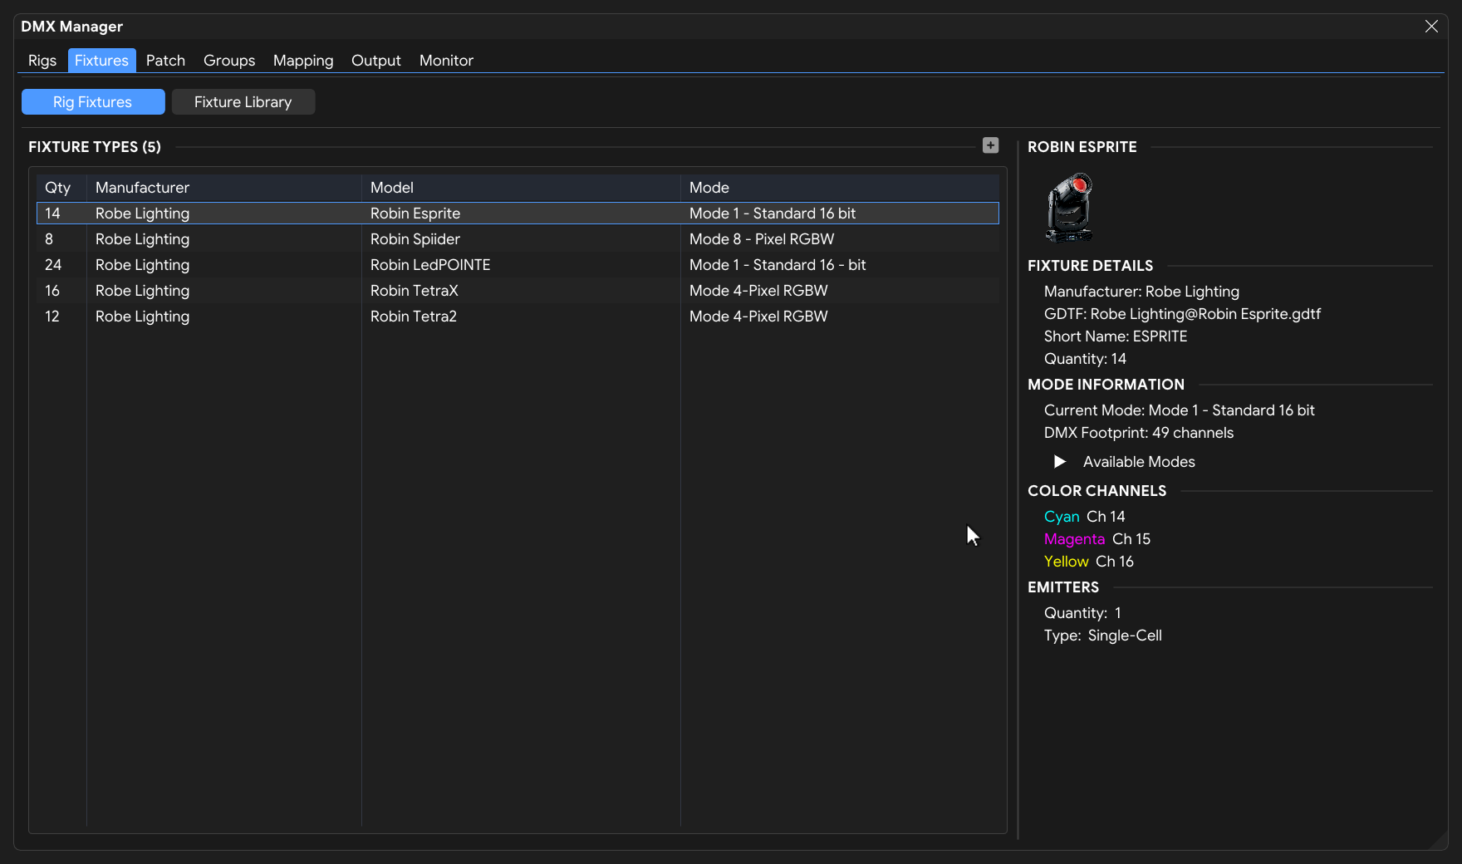Select the Robin Tetra2 row
The width and height of the screenshot is (1462, 864).
tap(518, 317)
